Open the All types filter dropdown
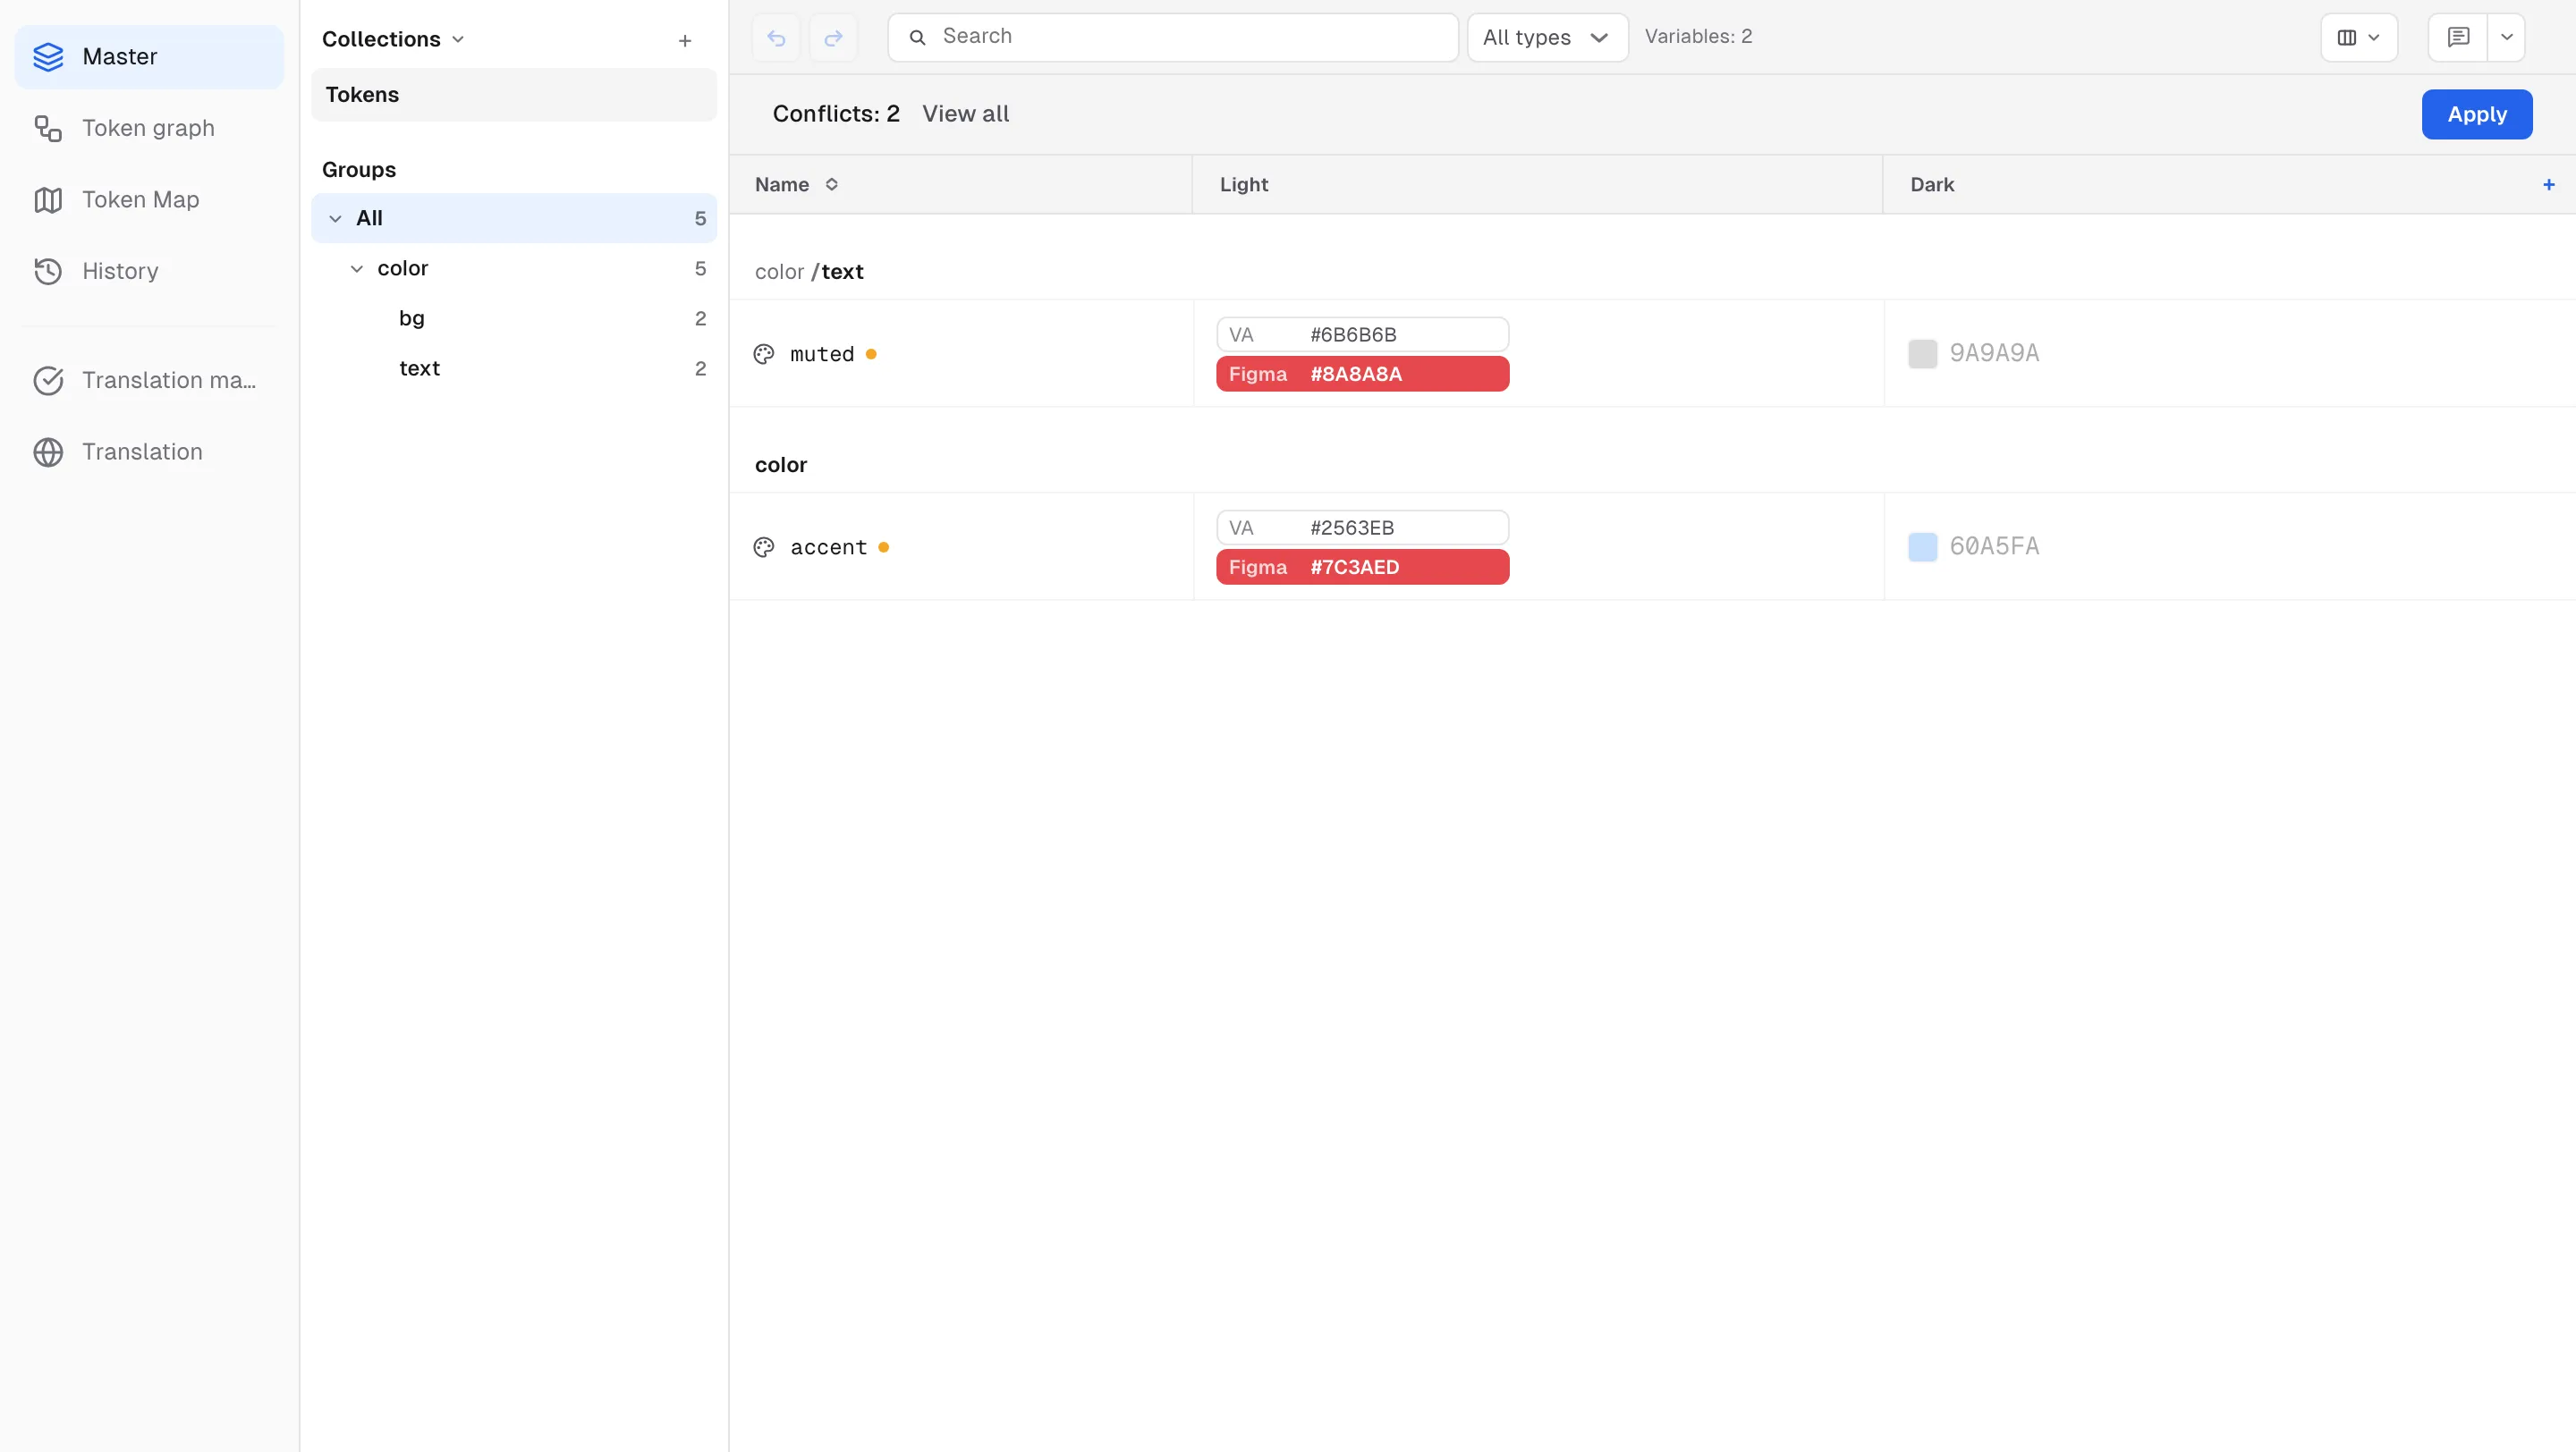This screenshot has width=2576, height=1452. tap(1547, 38)
